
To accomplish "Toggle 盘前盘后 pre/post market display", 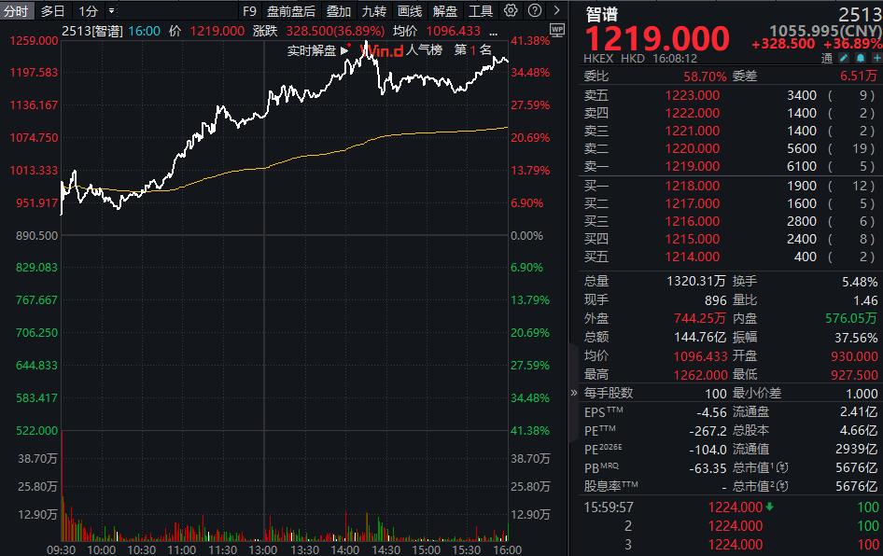I will pos(291,10).
